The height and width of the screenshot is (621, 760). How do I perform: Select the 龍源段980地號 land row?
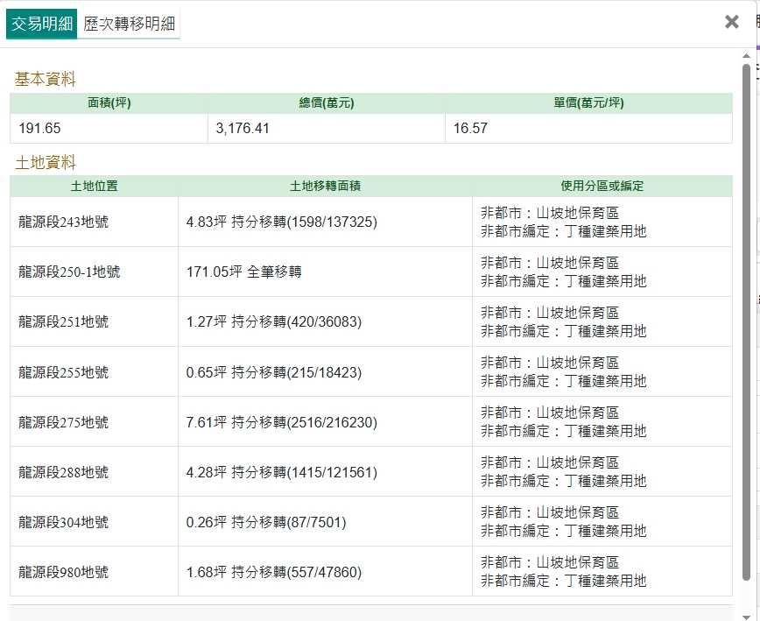point(63,573)
